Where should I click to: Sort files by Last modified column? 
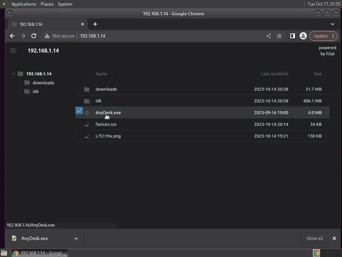click(275, 74)
